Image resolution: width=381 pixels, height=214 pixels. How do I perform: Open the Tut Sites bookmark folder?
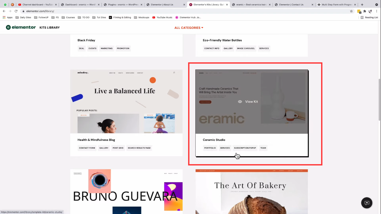point(99,17)
